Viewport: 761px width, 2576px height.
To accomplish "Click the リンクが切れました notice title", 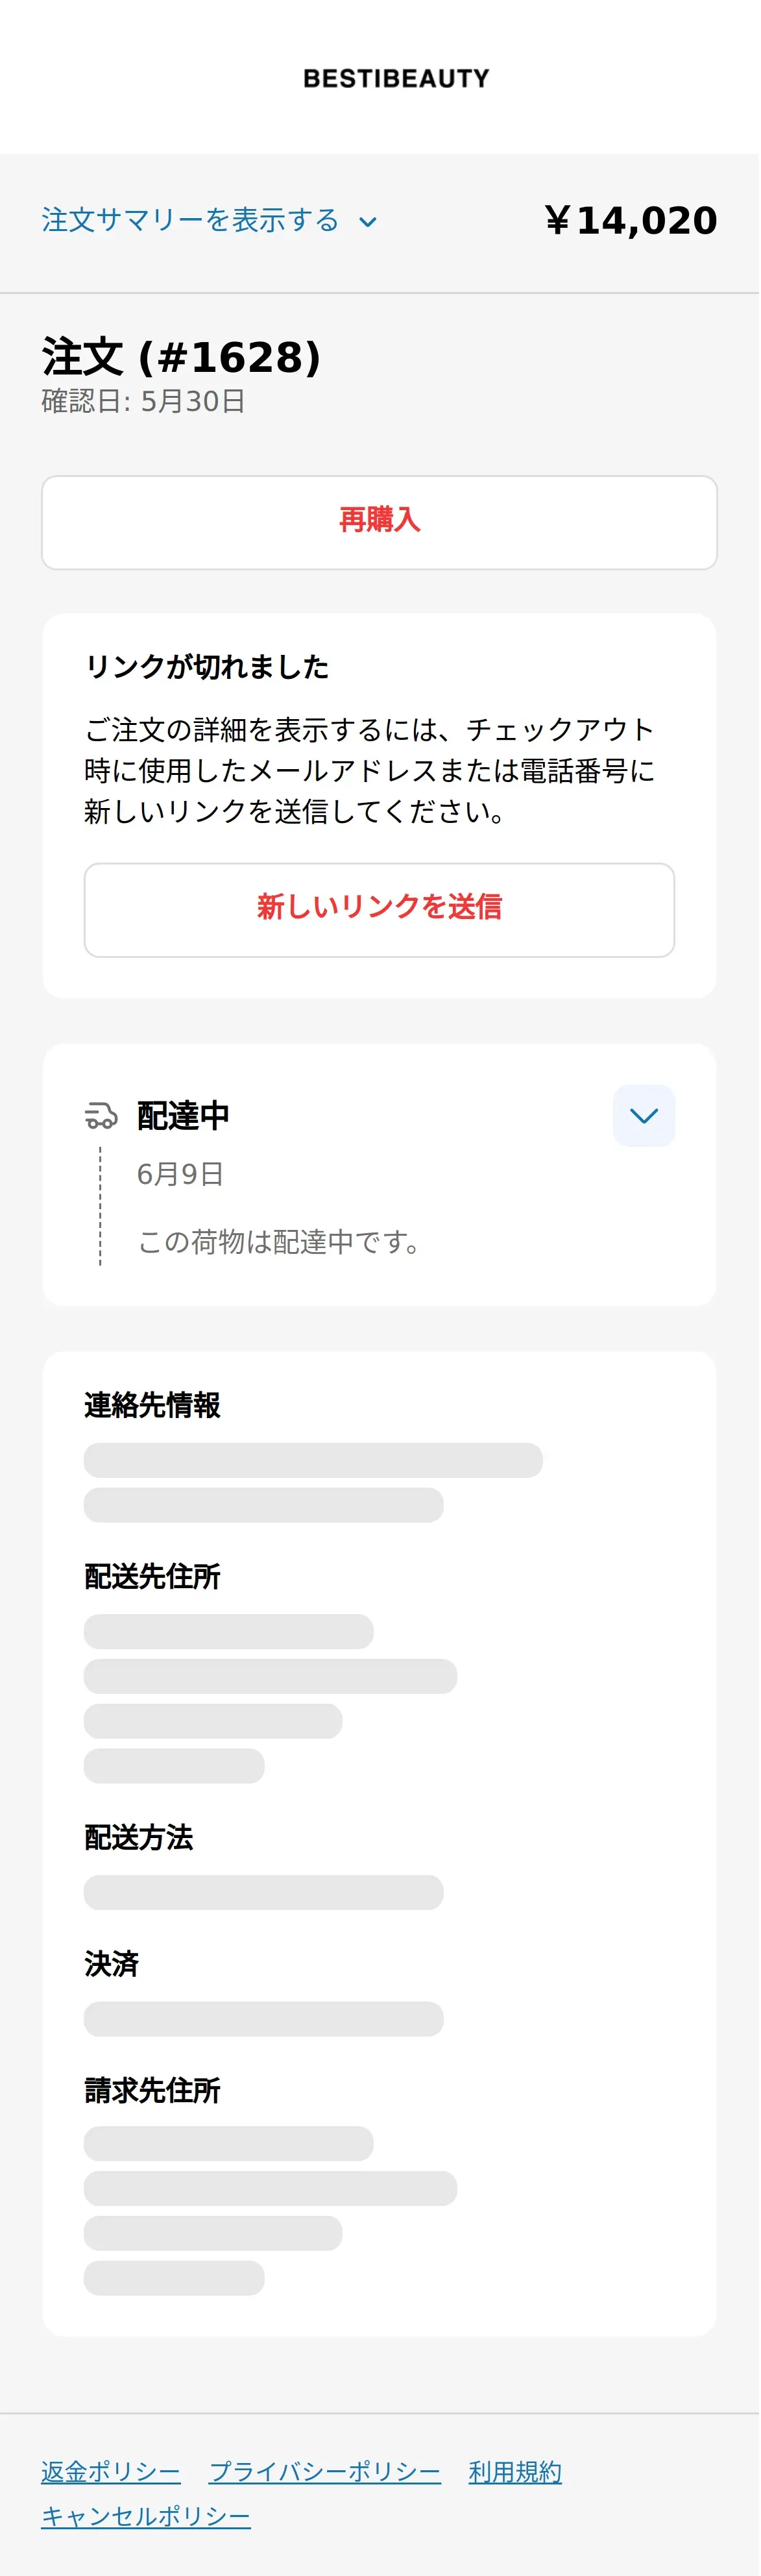I will click(207, 666).
